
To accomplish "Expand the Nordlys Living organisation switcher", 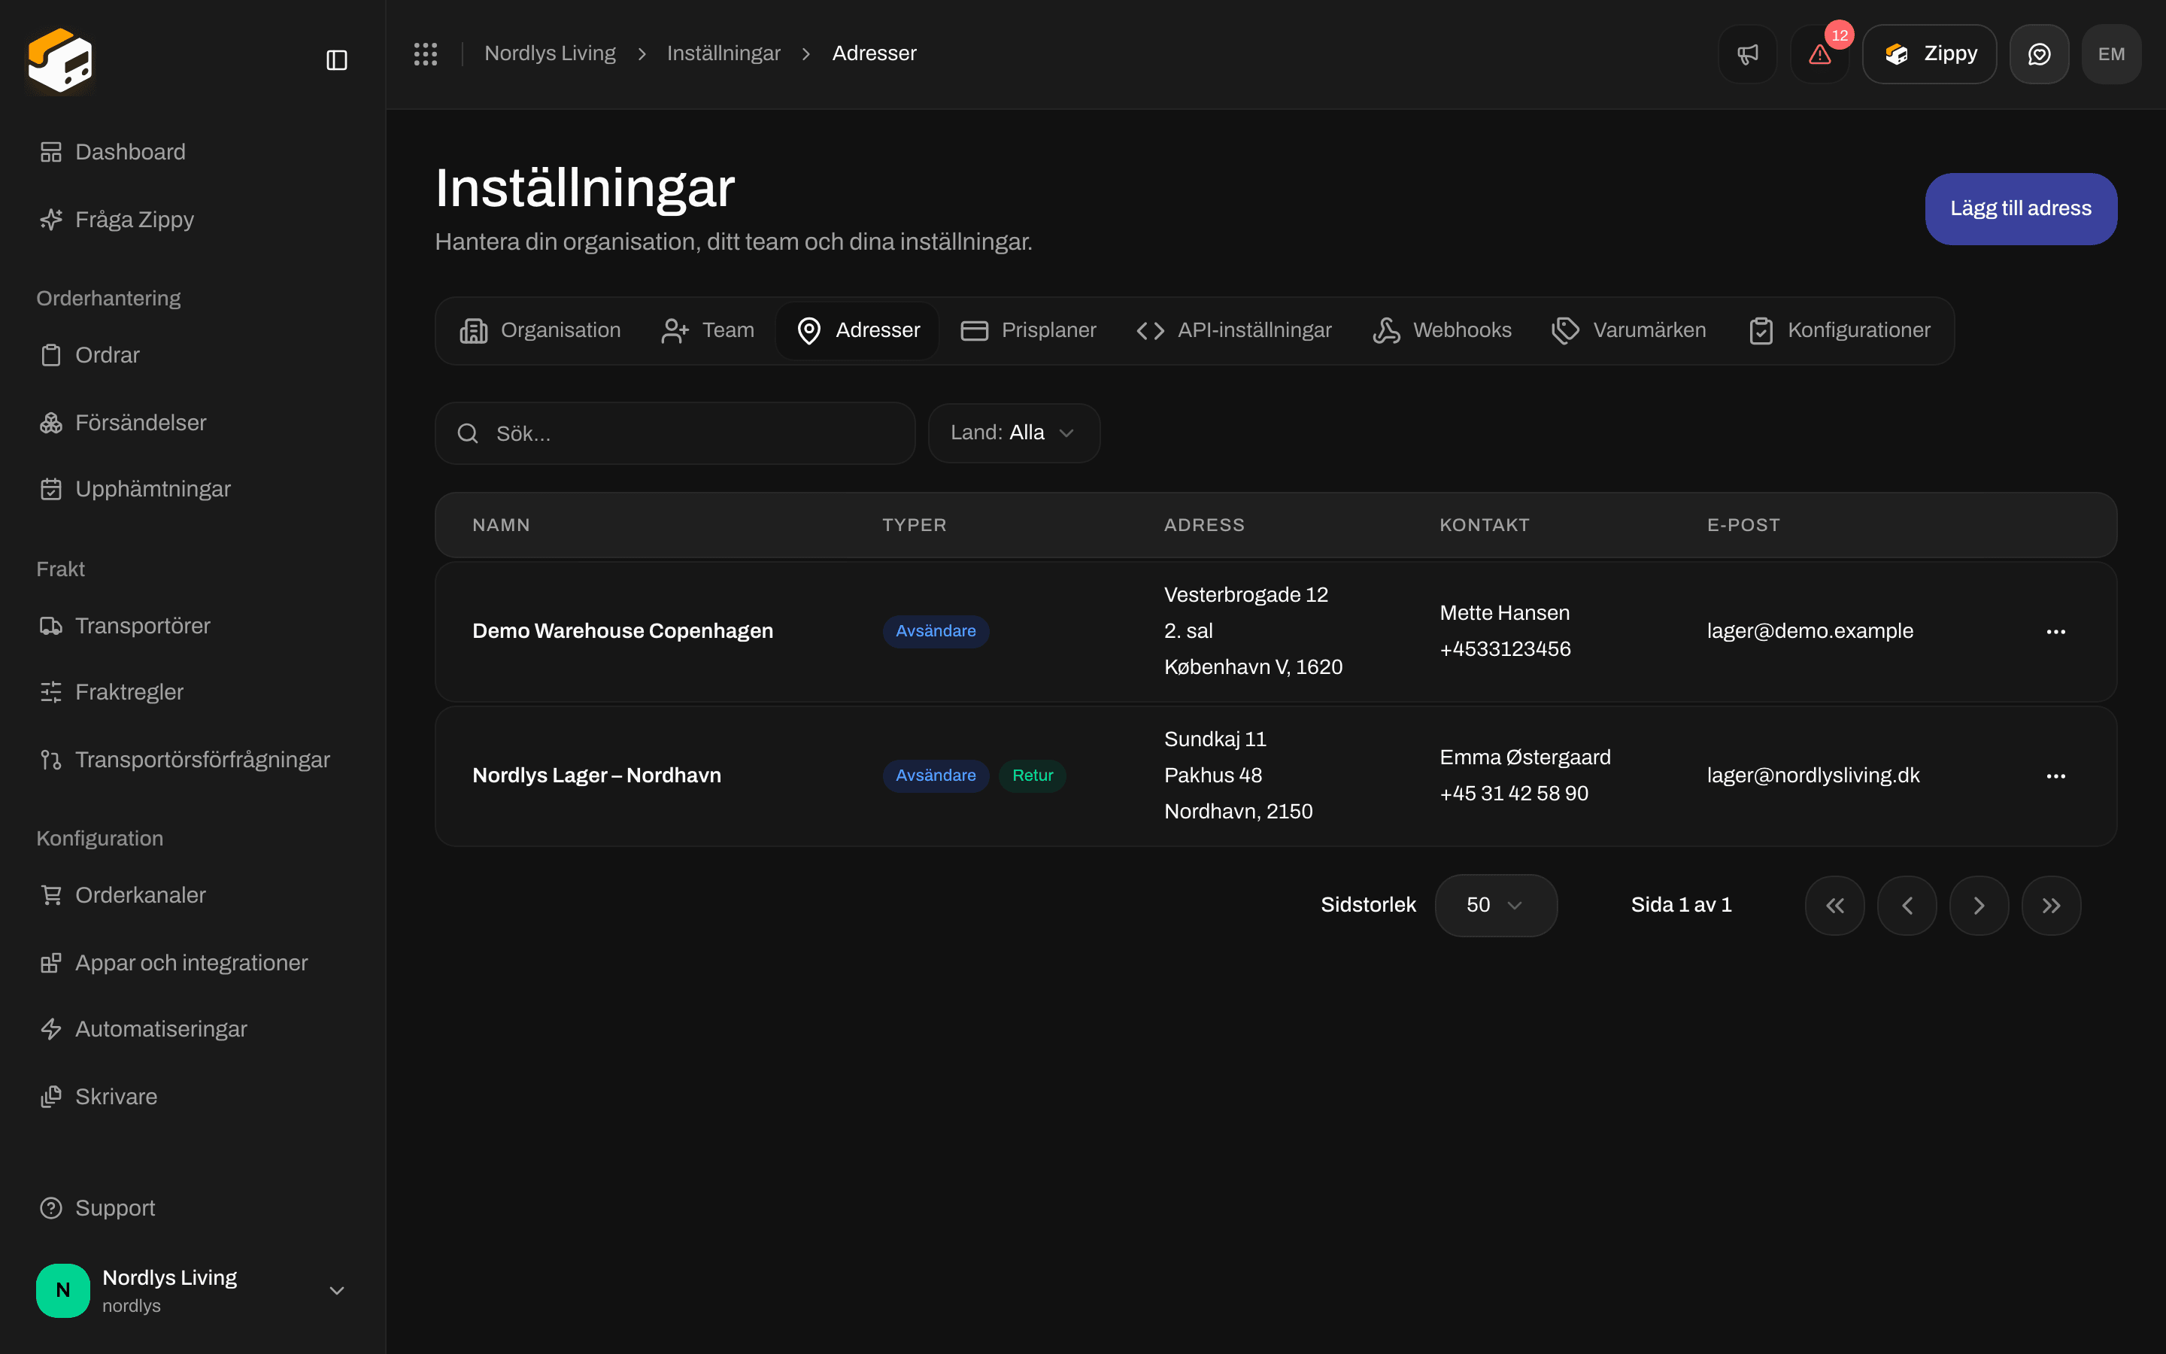I will pos(193,1290).
